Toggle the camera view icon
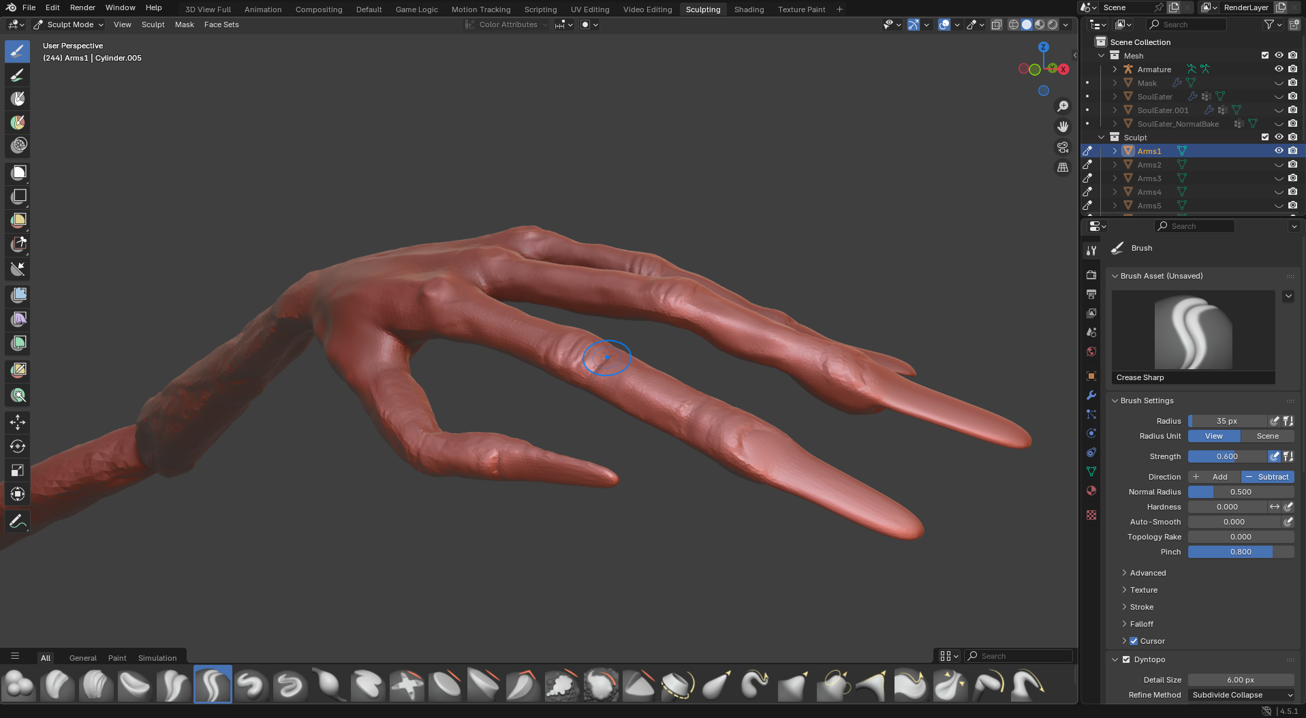This screenshot has height=718, width=1306. (1063, 147)
